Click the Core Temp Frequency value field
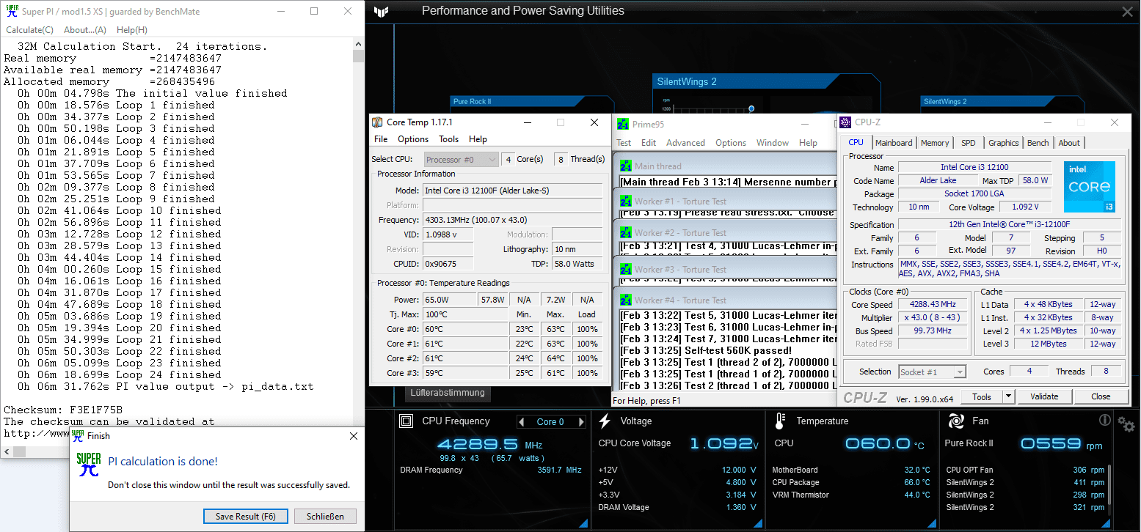This screenshot has height=532, width=1141. (512, 220)
